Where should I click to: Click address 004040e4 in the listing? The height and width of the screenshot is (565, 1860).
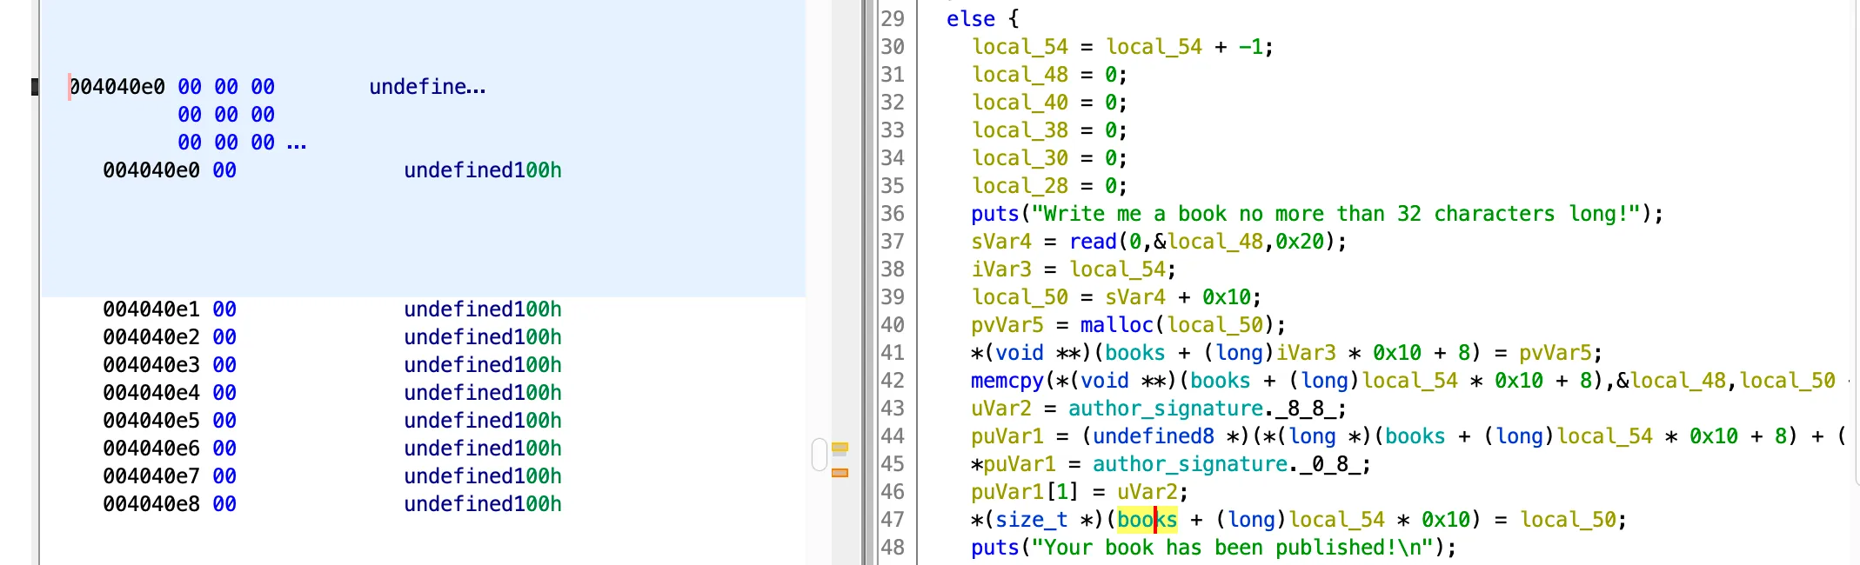pos(151,393)
